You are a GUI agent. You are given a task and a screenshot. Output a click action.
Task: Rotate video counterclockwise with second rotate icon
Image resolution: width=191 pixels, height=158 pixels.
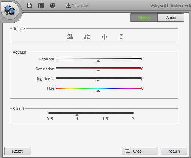tap(87, 37)
